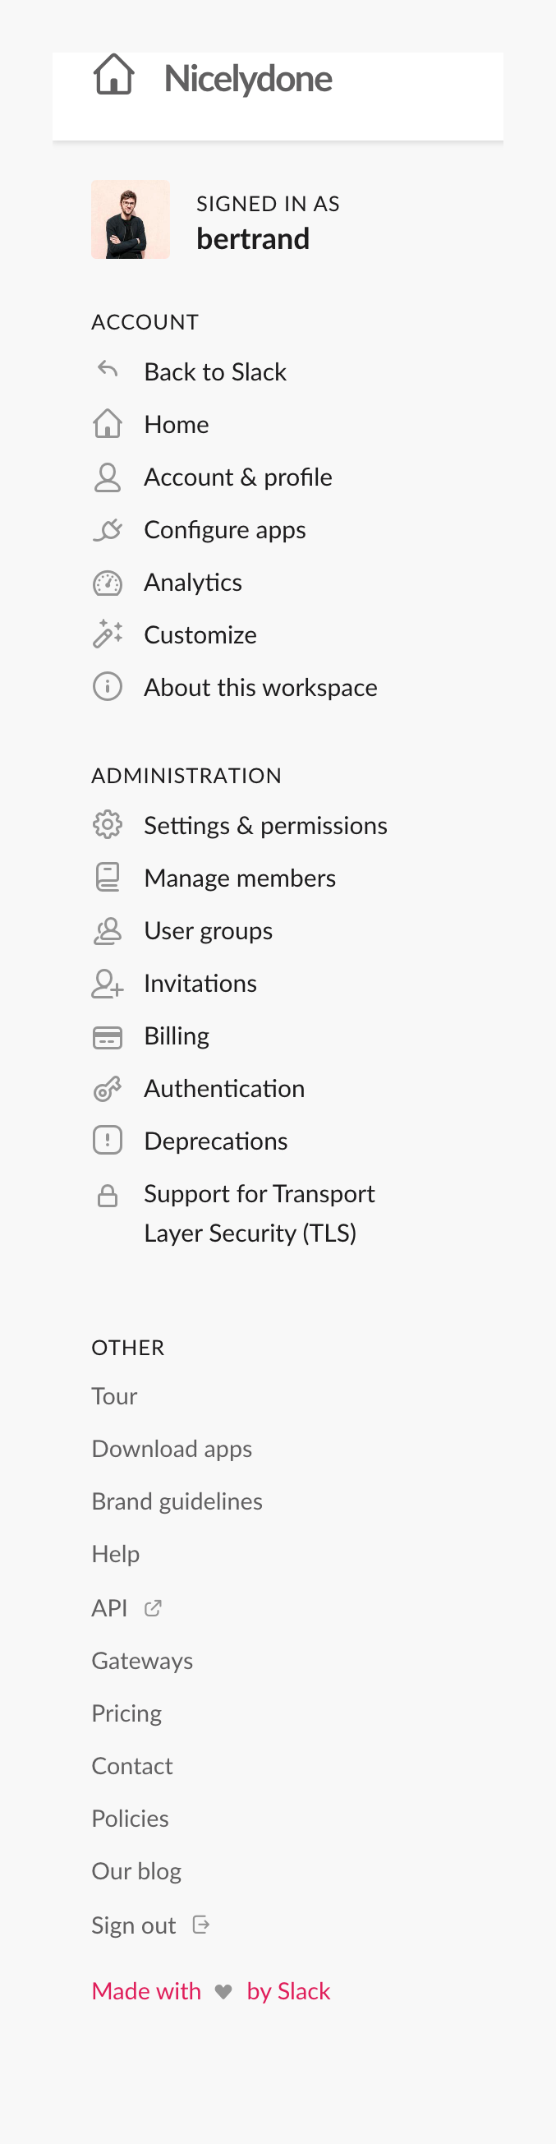This screenshot has height=2144, width=556.
Task: Click the sign out arrow icon
Action: click(200, 1925)
